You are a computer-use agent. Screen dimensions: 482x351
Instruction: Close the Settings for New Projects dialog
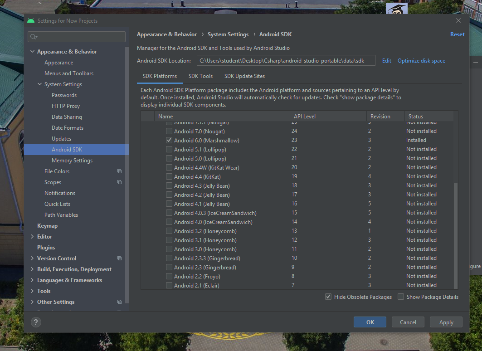[x=458, y=20]
